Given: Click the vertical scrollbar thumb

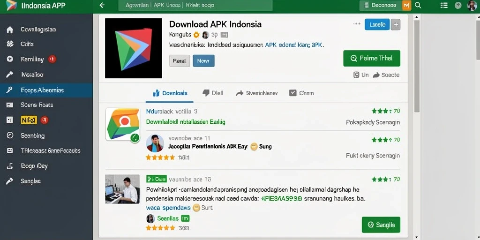Looking at the screenshot, I should click(x=417, y=67).
